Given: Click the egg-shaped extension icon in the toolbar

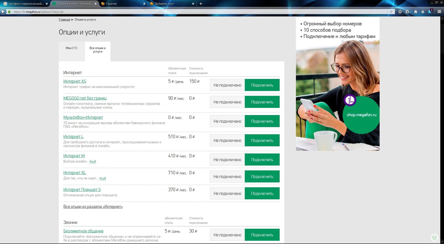Looking at the screenshot, I should [423, 12].
